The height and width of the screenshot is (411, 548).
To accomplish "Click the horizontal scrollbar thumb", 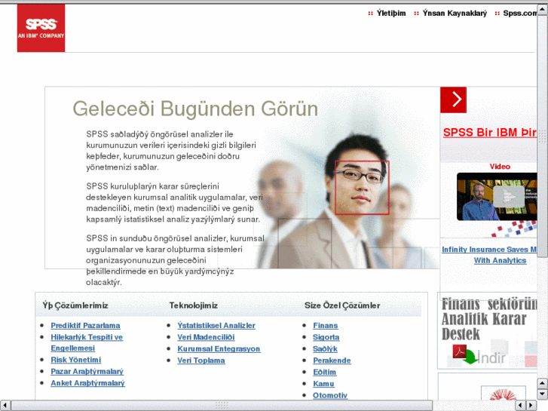I will (x=222, y=405).
